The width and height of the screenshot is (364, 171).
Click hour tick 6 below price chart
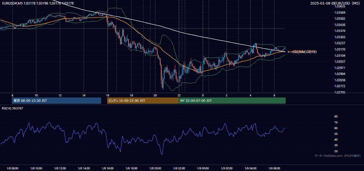pos(274,95)
